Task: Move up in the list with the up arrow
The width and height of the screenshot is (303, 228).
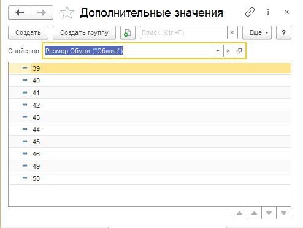Action: click(254, 213)
